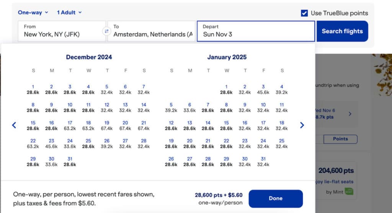Pick January 3 priced 45.6k
Screen dimensions: 392x213
(263, 89)
